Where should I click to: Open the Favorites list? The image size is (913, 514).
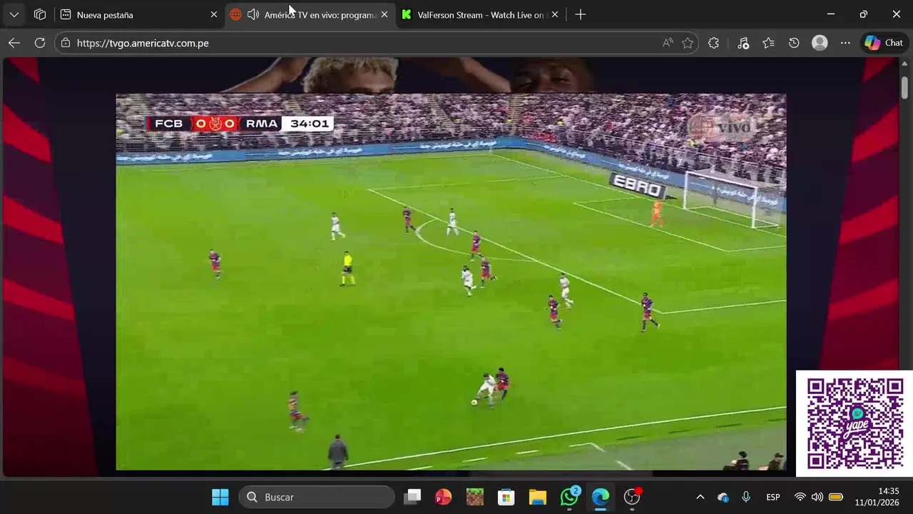(768, 43)
